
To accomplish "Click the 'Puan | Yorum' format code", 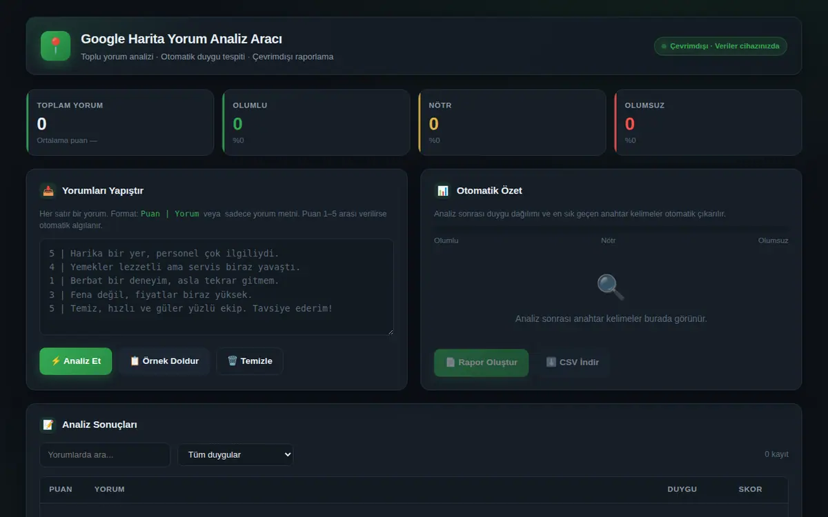I will (x=170, y=214).
